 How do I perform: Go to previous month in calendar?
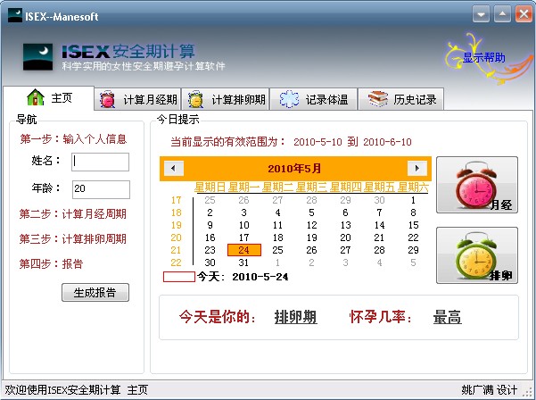click(x=174, y=168)
